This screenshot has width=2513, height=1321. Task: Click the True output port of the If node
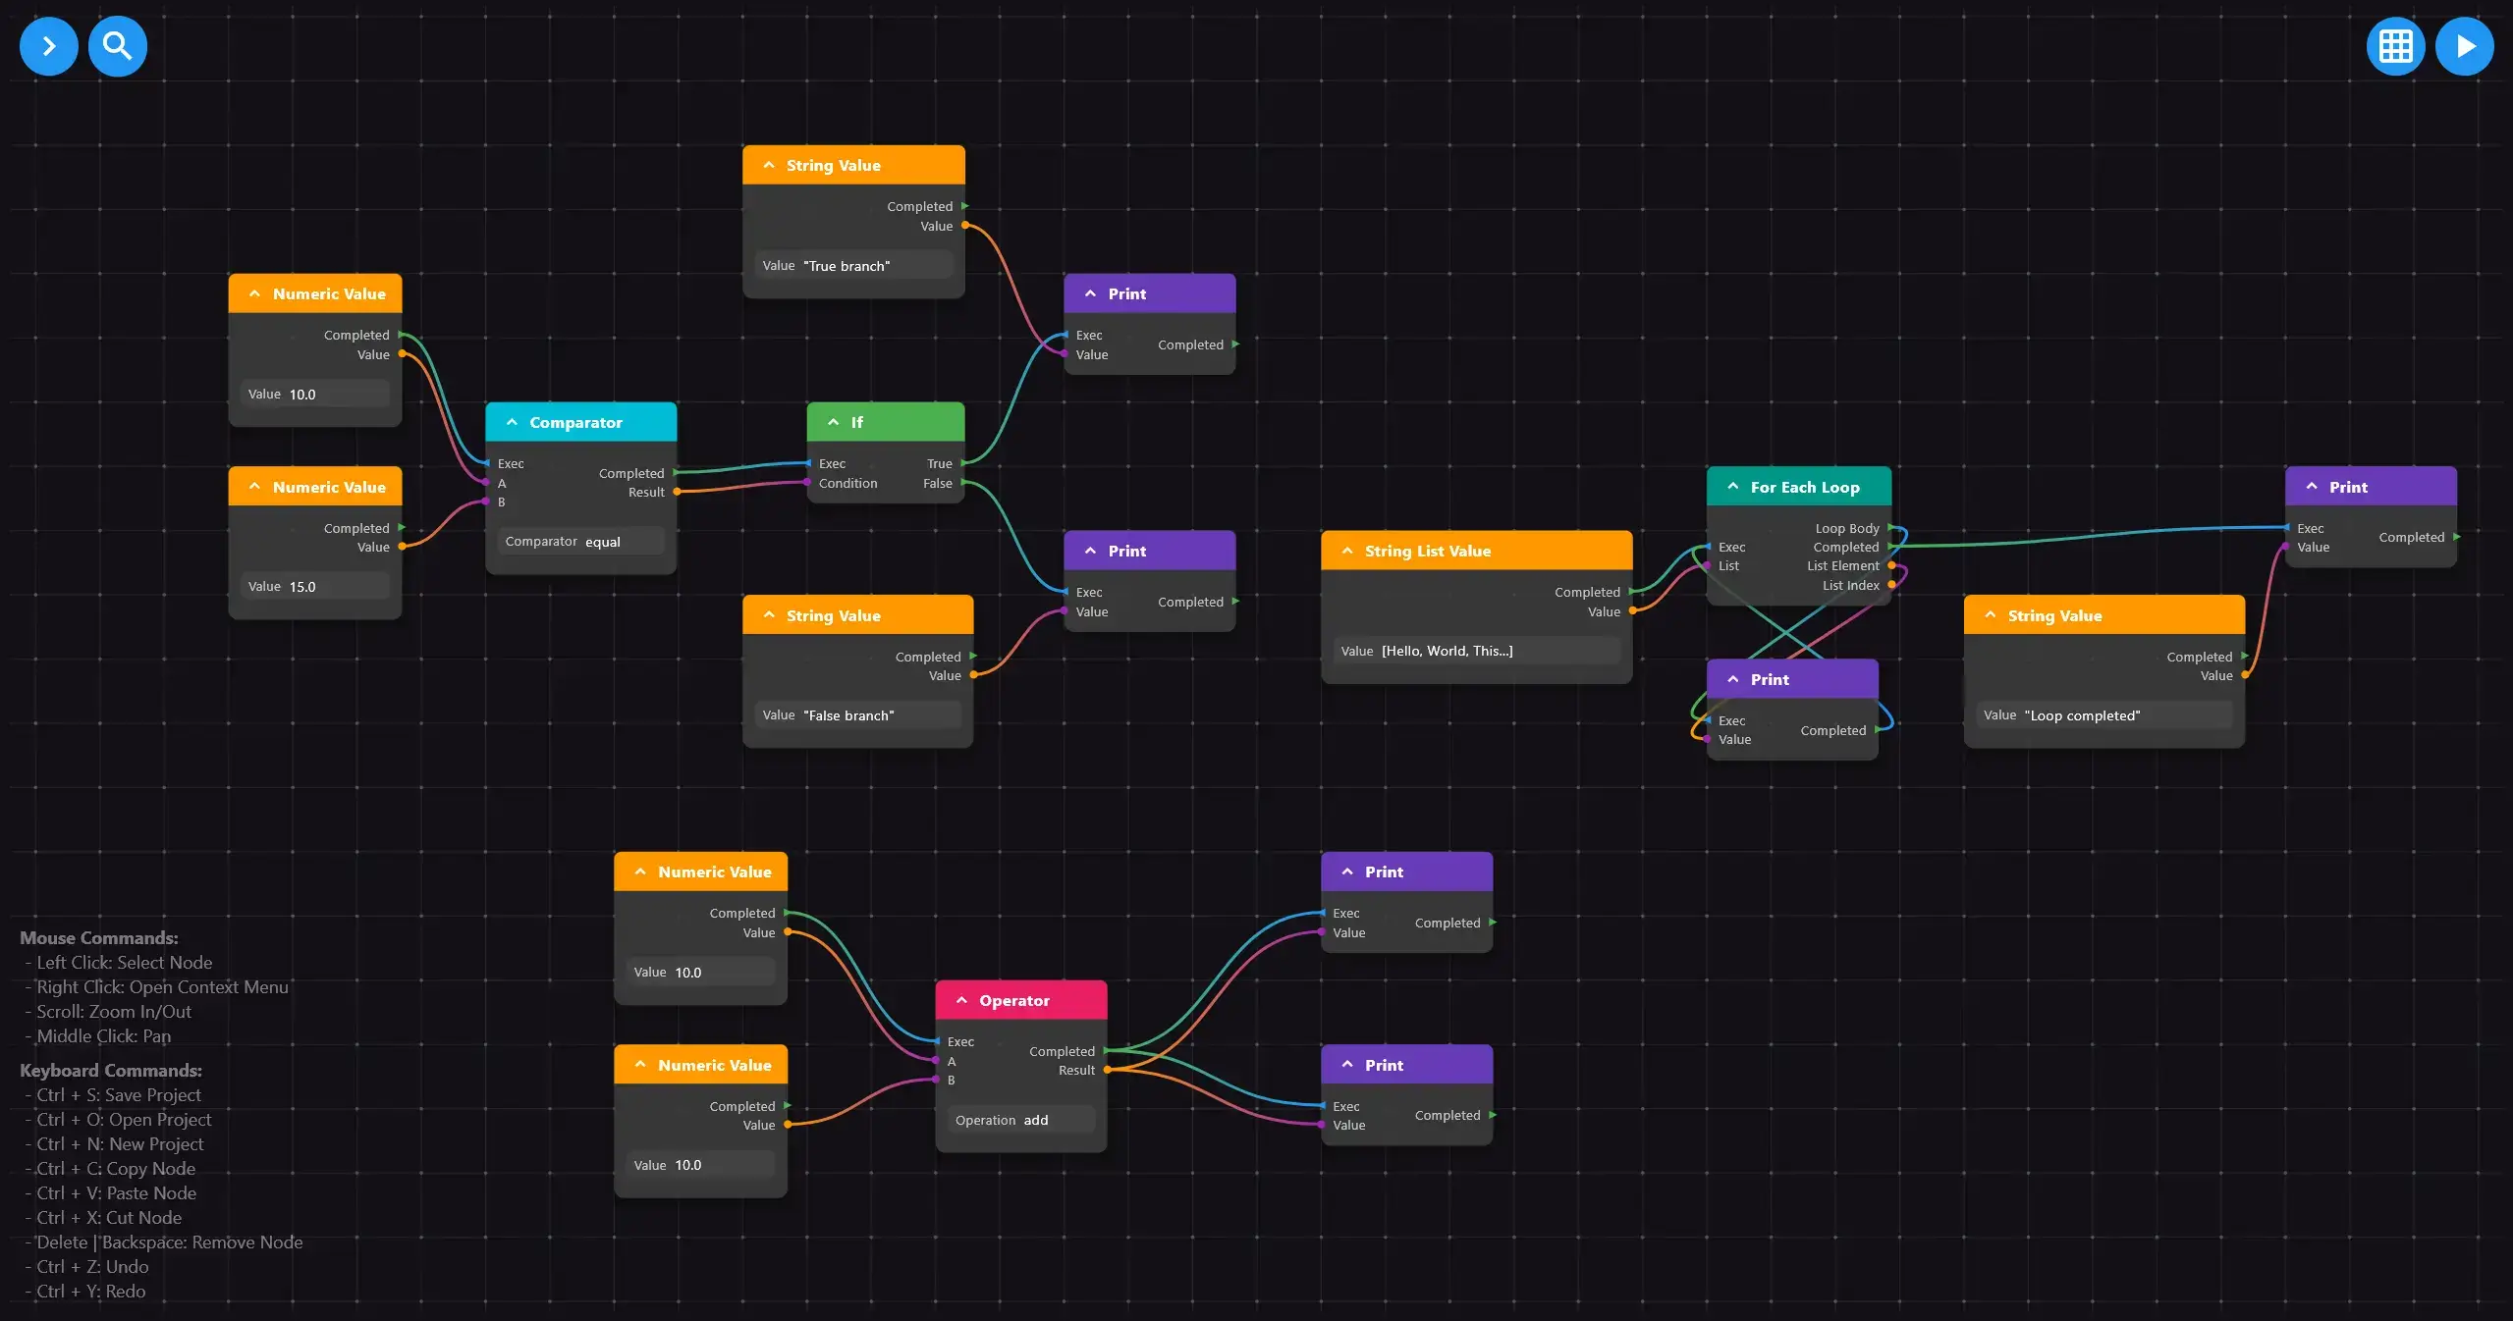963,463
